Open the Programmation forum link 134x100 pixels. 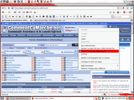(x=72, y=58)
